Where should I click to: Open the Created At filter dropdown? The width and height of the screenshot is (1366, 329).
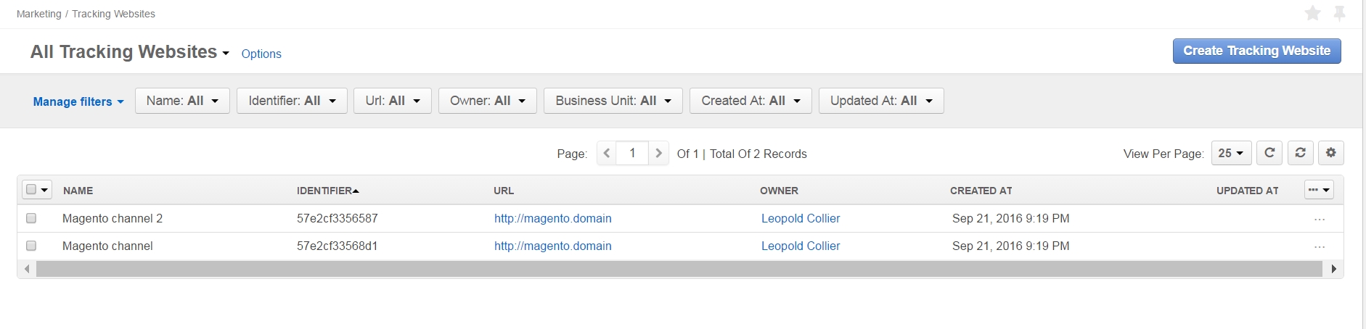click(x=751, y=101)
